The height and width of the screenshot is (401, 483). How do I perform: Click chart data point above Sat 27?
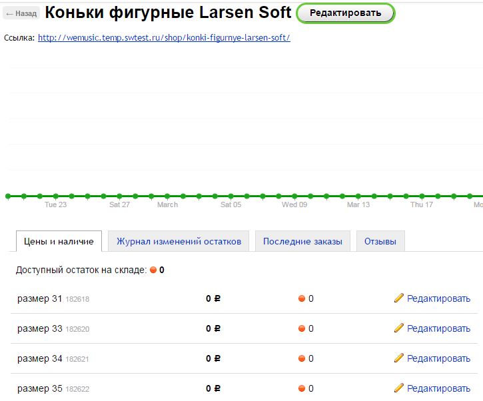[x=119, y=196]
